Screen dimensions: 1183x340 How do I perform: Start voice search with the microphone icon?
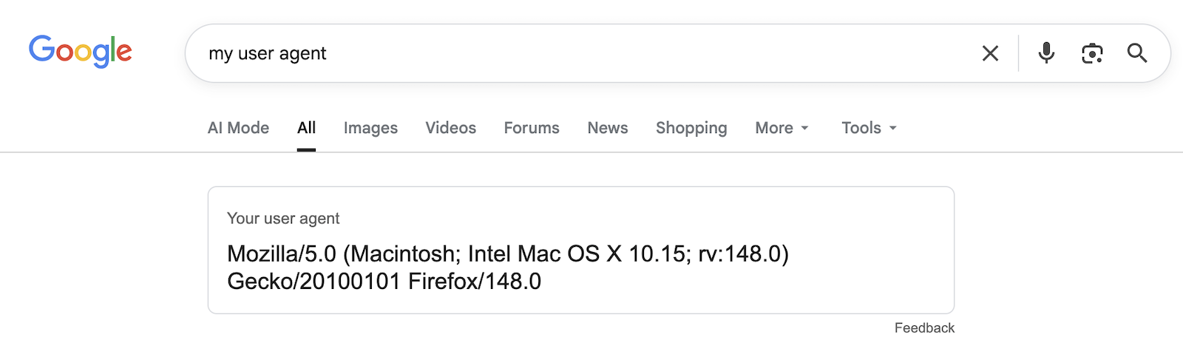tap(1046, 53)
